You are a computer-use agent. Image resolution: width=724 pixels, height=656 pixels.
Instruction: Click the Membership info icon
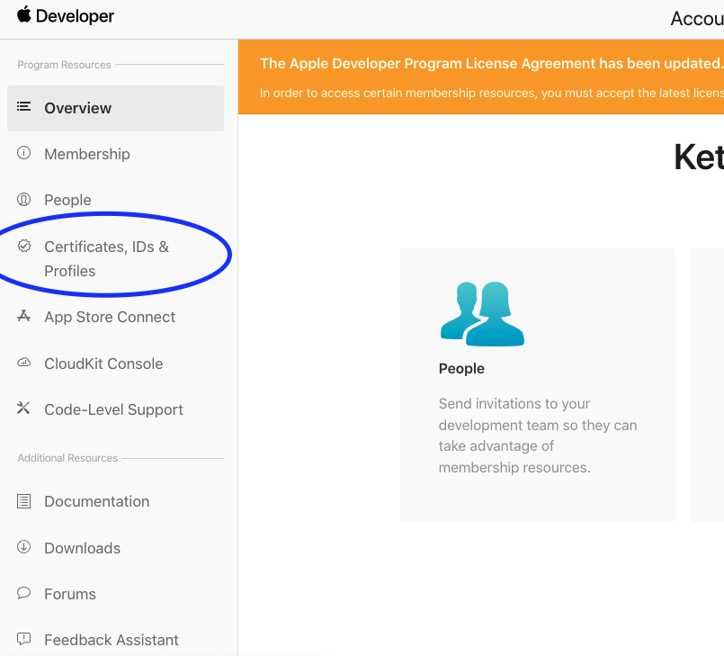click(23, 152)
